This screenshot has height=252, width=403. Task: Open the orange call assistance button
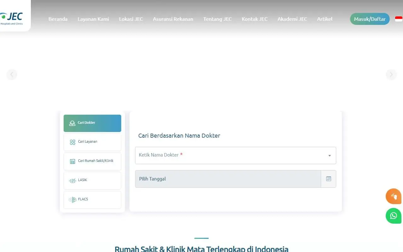click(x=394, y=196)
